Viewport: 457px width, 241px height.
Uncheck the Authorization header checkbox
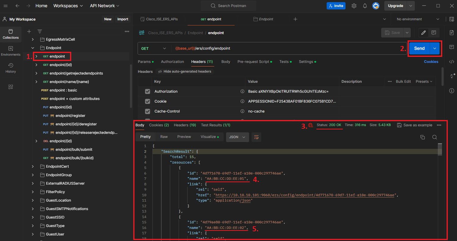[x=147, y=91]
